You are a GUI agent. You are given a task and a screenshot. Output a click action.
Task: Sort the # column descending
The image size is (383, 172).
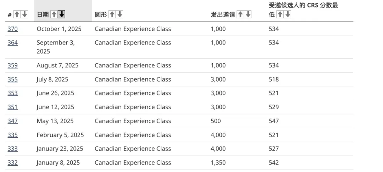coord(24,14)
